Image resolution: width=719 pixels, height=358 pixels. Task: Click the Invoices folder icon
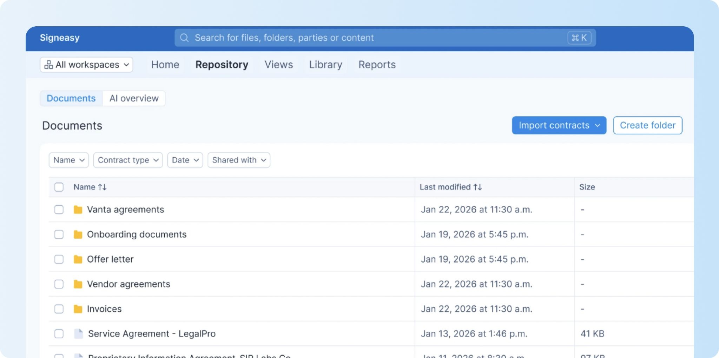click(78, 309)
